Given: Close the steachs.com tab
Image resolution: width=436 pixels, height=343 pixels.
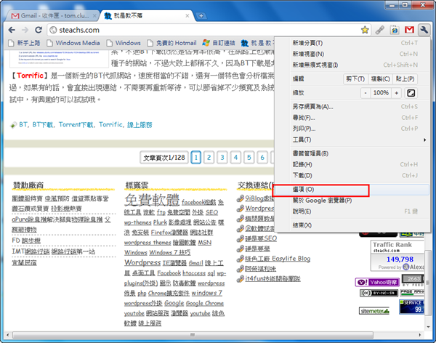Looking at the screenshot, I should point(187,16).
